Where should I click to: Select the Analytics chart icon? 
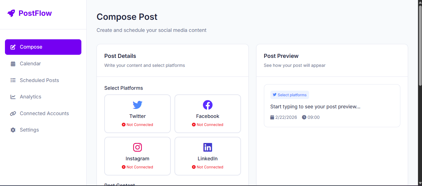pyautogui.click(x=13, y=97)
